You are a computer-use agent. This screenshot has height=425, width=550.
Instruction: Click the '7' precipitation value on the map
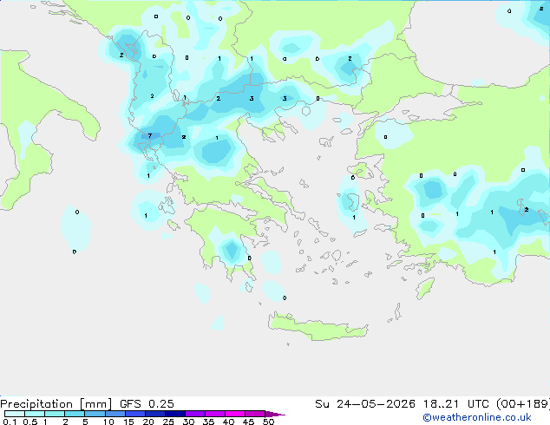pos(150,136)
